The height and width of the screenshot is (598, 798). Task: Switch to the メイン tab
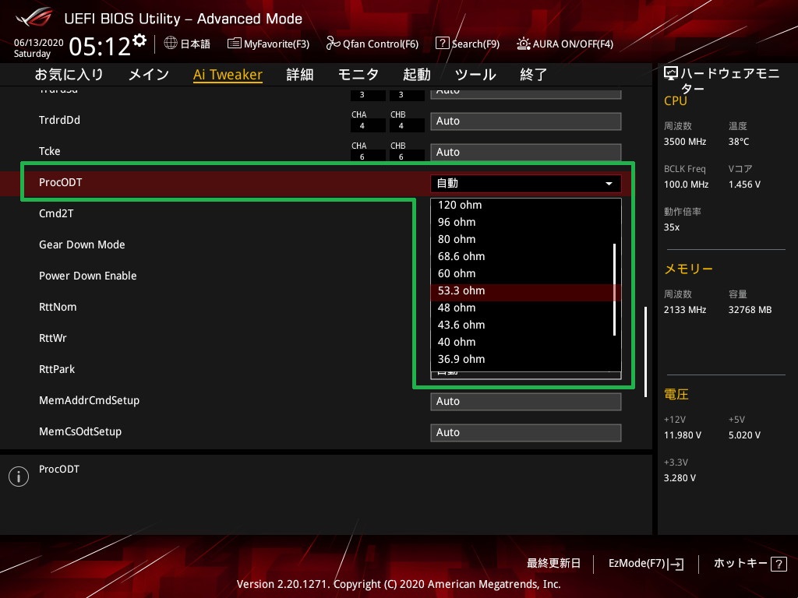[x=149, y=75]
